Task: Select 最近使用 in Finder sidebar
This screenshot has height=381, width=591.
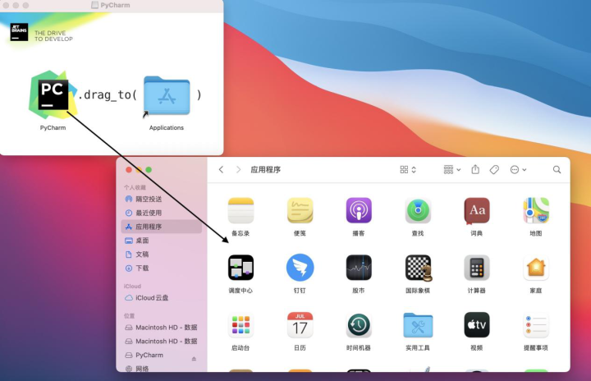Action: coord(162,213)
